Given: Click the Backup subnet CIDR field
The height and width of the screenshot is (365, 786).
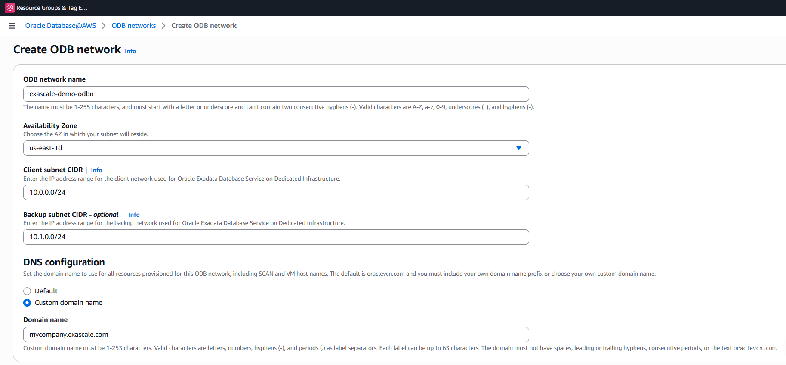Looking at the screenshot, I should pos(276,237).
